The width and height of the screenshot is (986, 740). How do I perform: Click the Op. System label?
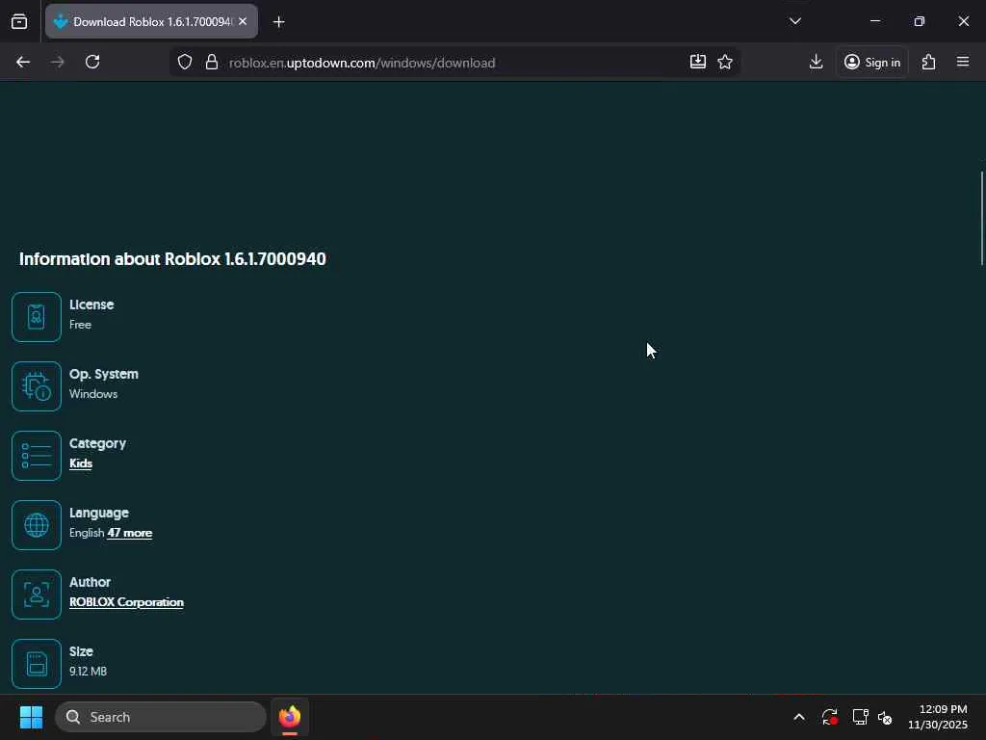[104, 375]
